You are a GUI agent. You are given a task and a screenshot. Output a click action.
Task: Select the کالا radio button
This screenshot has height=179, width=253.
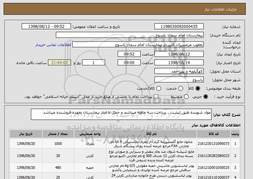point(198,88)
